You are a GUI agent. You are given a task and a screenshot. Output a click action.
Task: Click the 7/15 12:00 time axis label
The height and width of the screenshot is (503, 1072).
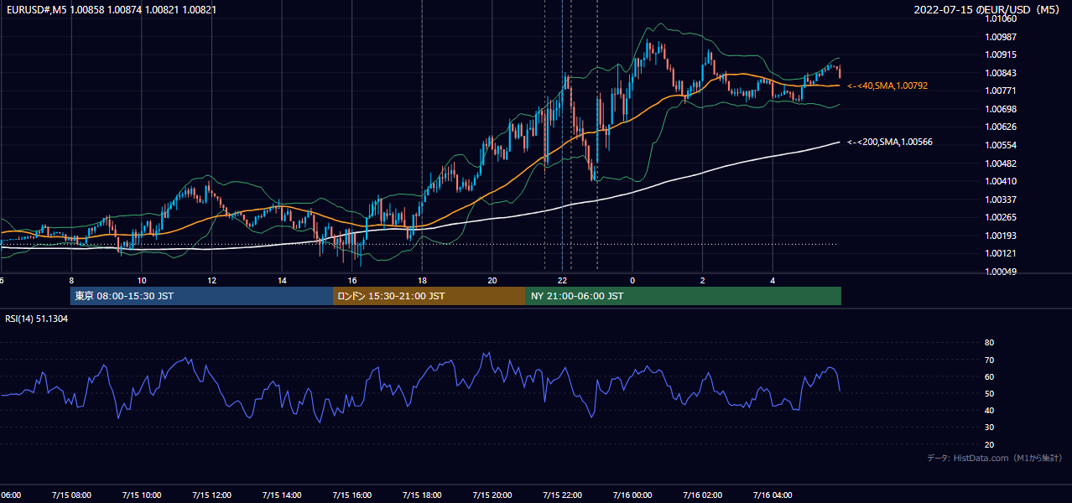(x=211, y=495)
